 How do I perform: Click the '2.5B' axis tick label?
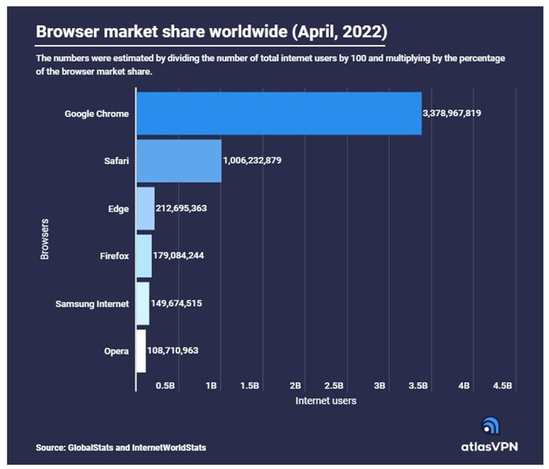coord(334,386)
